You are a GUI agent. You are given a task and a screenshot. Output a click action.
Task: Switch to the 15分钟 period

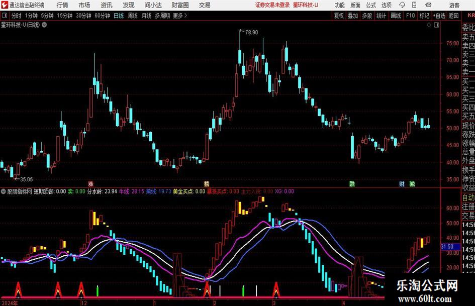pos(65,16)
